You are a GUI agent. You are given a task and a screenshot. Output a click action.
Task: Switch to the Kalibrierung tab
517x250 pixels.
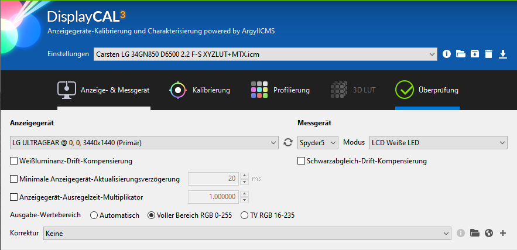(x=200, y=90)
